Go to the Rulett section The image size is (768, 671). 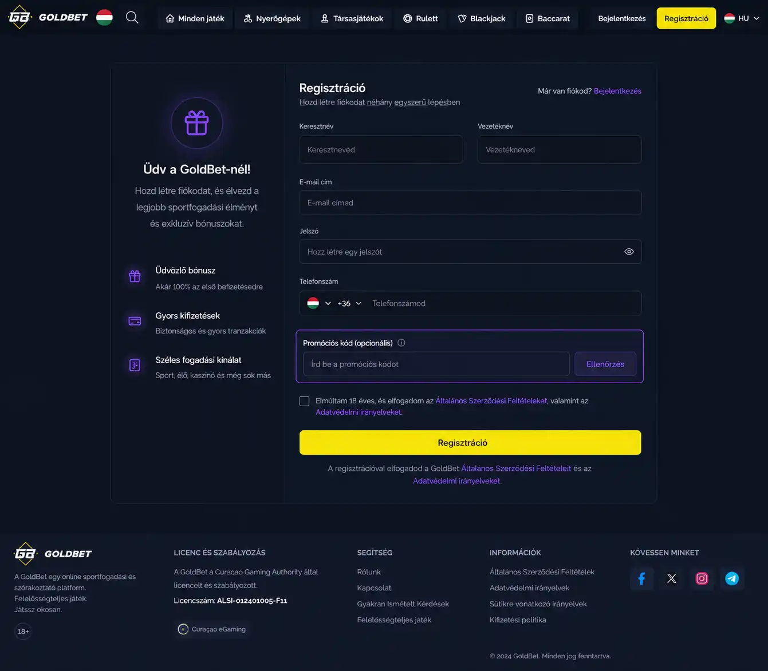point(420,18)
